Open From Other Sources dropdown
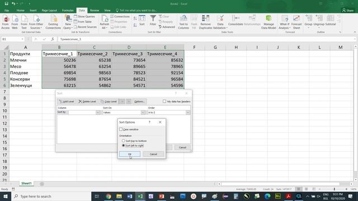The height and width of the screenshot is (201, 358). (36, 22)
